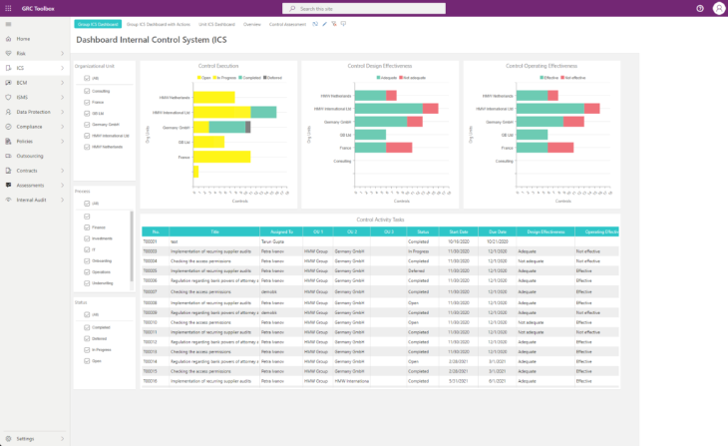Expand the Settings chevron

(x=62, y=439)
